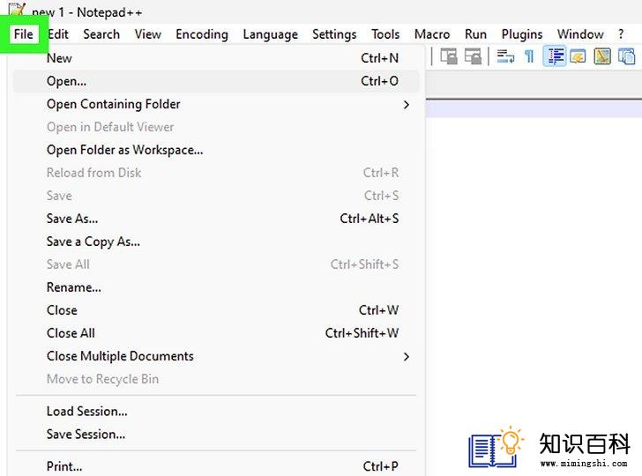Click the grayed Move to Recycle Bin
Screen dimensions: 642x476
point(216,379)
